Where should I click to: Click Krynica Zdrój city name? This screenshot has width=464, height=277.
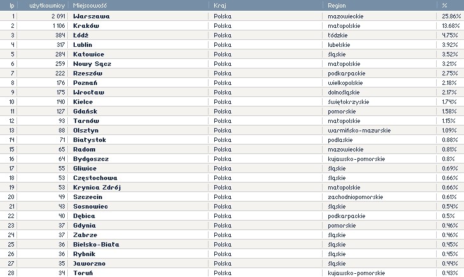coord(97,188)
